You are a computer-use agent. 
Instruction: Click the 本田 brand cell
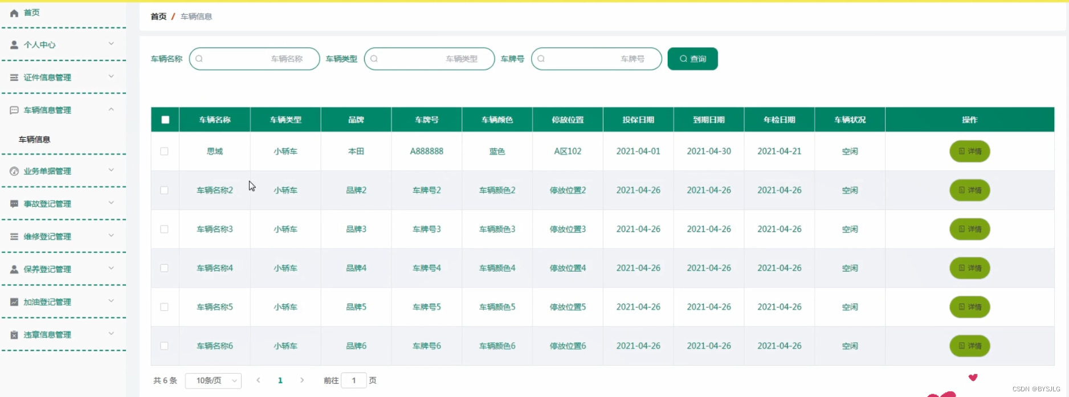(x=356, y=152)
